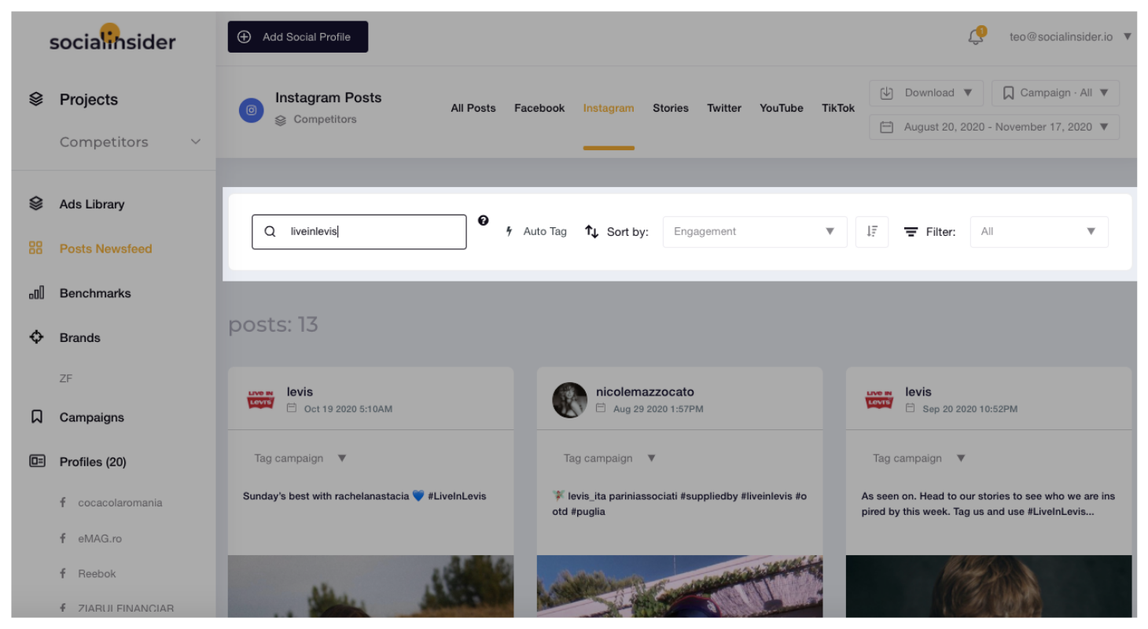Select eMAG.ro profile in sidebar
The height and width of the screenshot is (629, 1148).
click(x=100, y=539)
